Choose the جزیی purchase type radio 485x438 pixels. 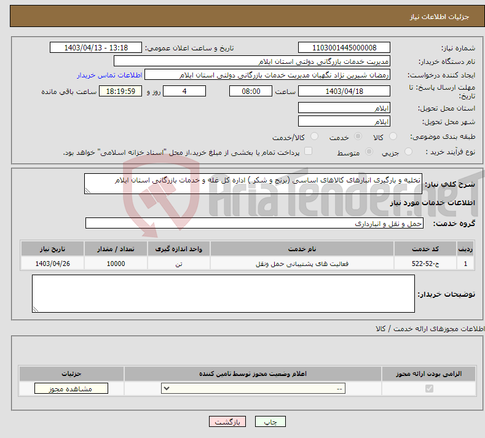pyautogui.click(x=408, y=152)
